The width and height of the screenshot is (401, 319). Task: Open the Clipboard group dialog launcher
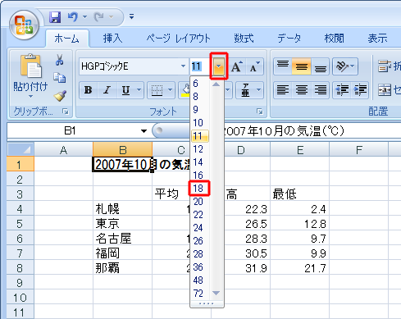pyautogui.click(x=66, y=112)
